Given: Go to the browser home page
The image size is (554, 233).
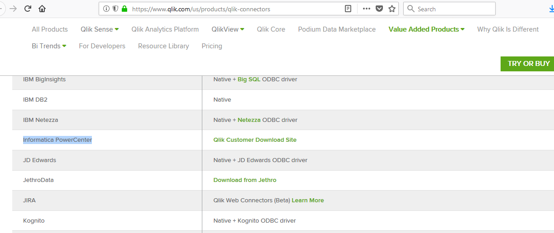Looking at the screenshot, I should pyautogui.click(x=42, y=9).
